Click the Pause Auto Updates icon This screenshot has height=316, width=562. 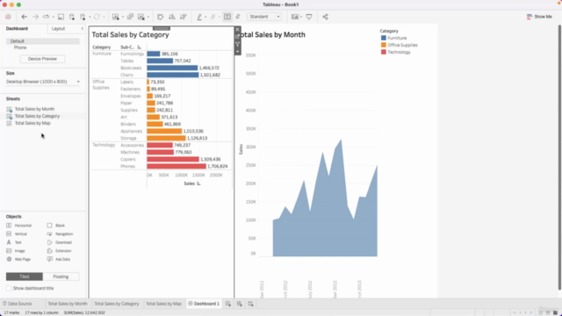[83, 17]
